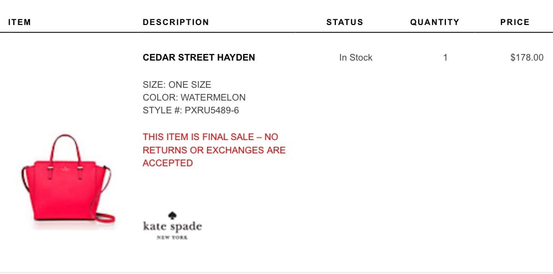
Task: Click the COLOR: WATERMELON line
Action: [194, 97]
